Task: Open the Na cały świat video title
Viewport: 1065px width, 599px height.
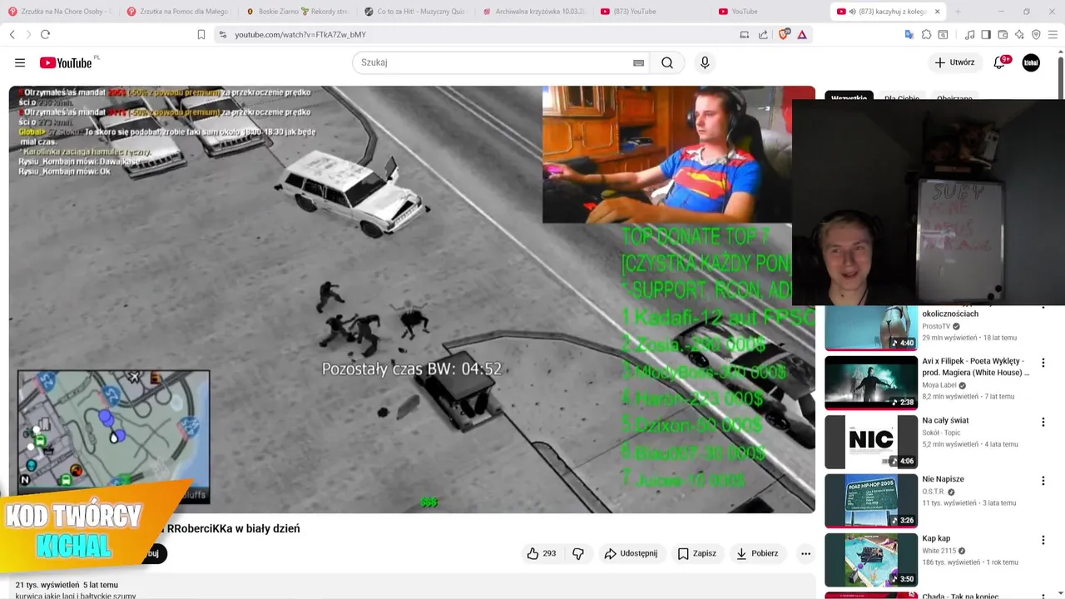Action: click(x=945, y=420)
